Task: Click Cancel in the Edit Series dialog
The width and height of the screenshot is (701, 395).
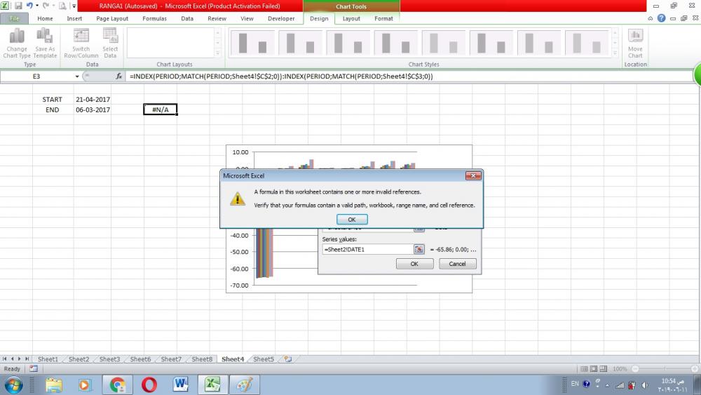Action: [x=457, y=264]
